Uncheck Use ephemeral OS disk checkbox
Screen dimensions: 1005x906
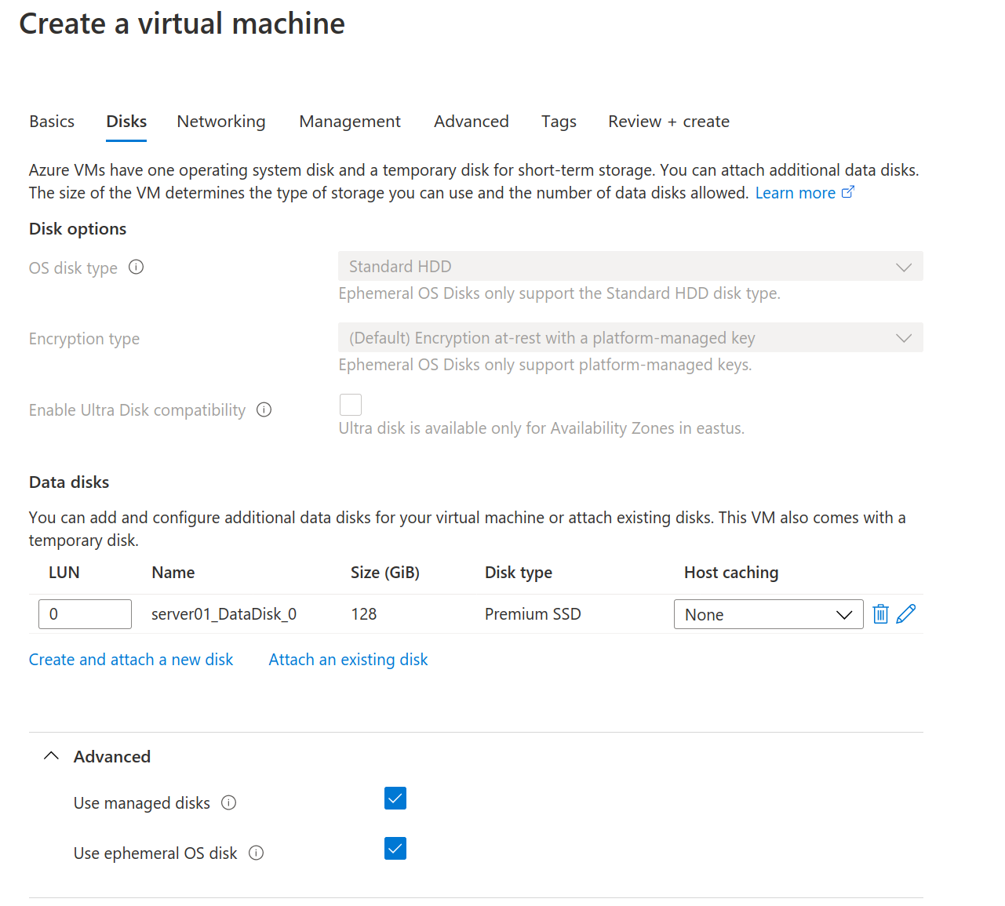coord(395,849)
